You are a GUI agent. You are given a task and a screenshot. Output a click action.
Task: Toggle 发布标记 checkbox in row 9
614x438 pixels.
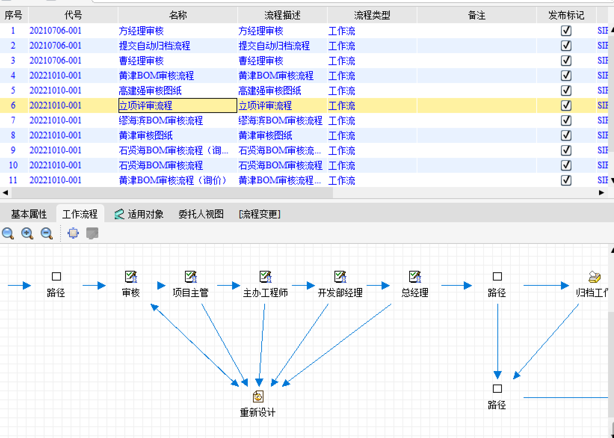(566, 150)
